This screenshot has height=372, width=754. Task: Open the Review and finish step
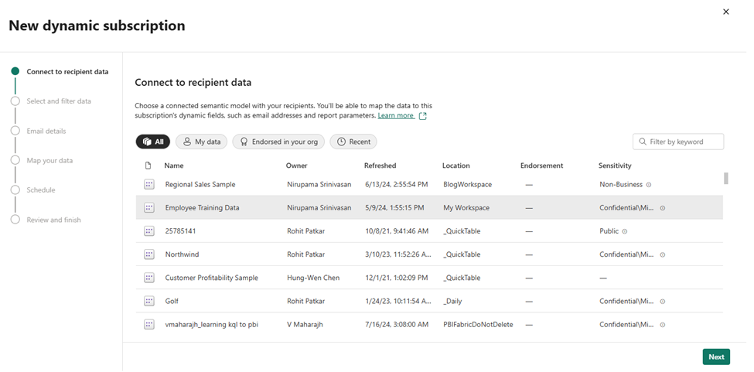click(x=46, y=220)
